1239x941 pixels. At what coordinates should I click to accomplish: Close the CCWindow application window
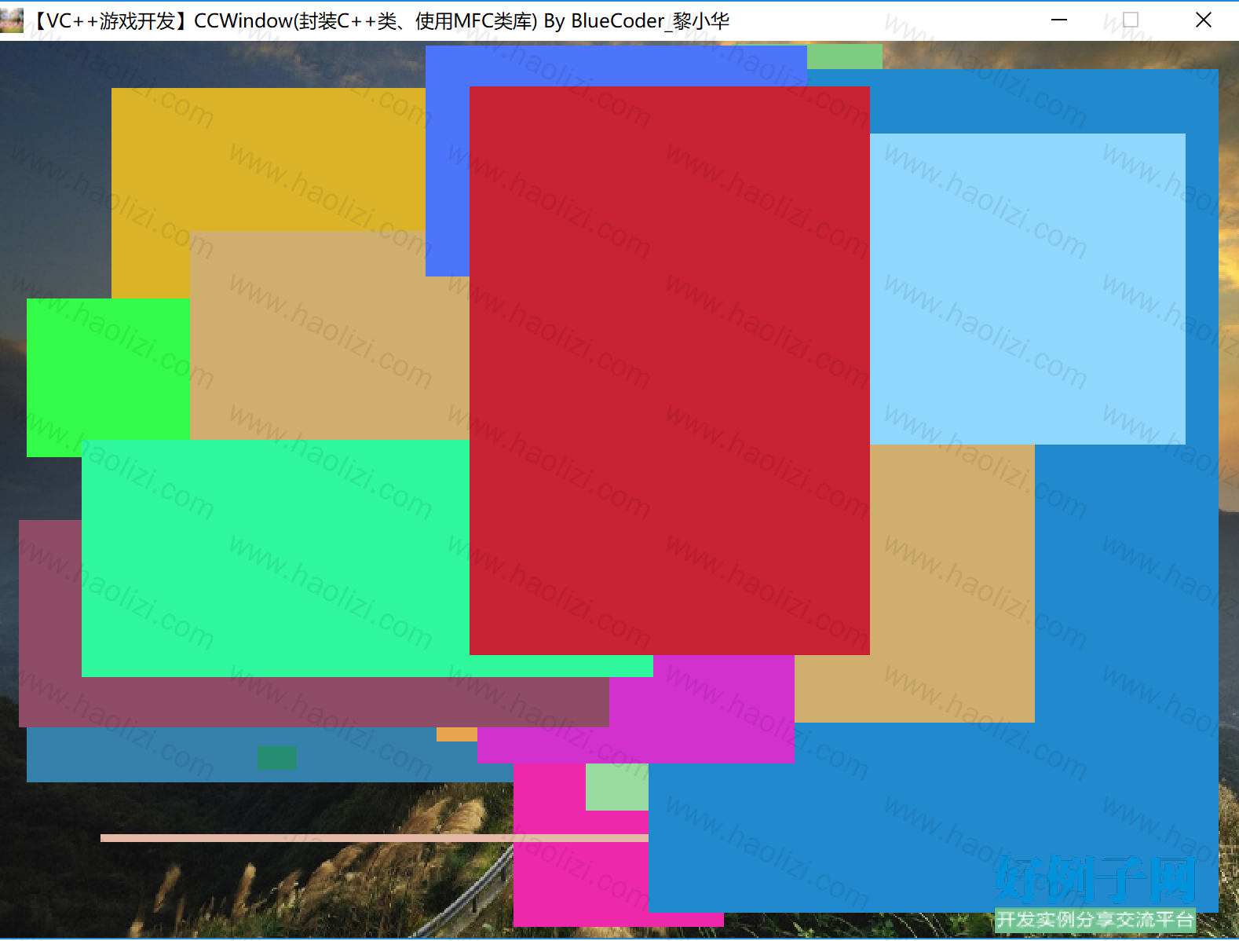tap(1203, 20)
